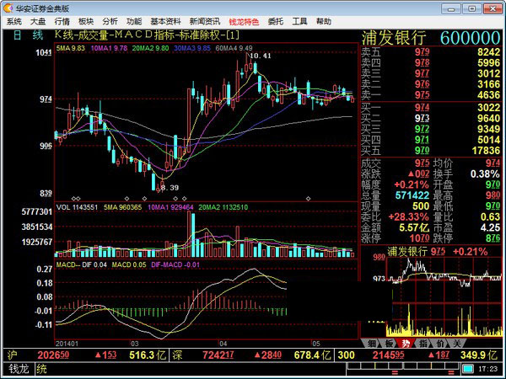This screenshot has height=379, width=506.
Task: Open the 板块 menu
Action: tap(86, 22)
